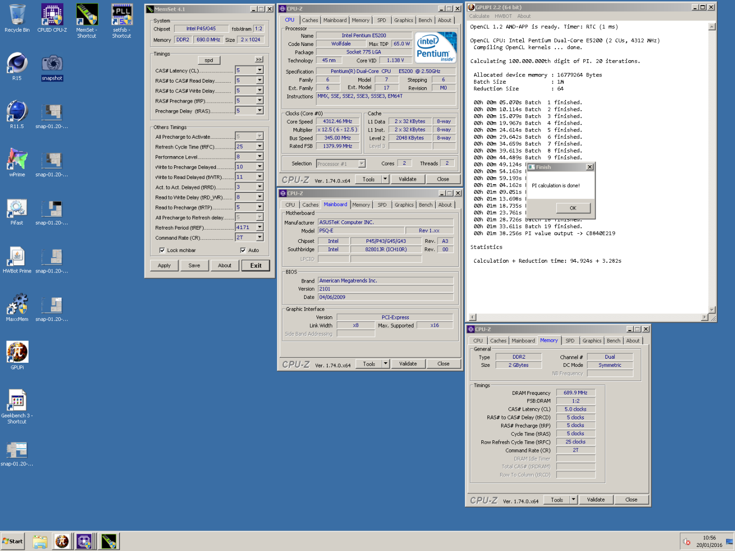This screenshot has width=735, height=551.
Task: Click the Windows Start button
Action: [13, 541]
